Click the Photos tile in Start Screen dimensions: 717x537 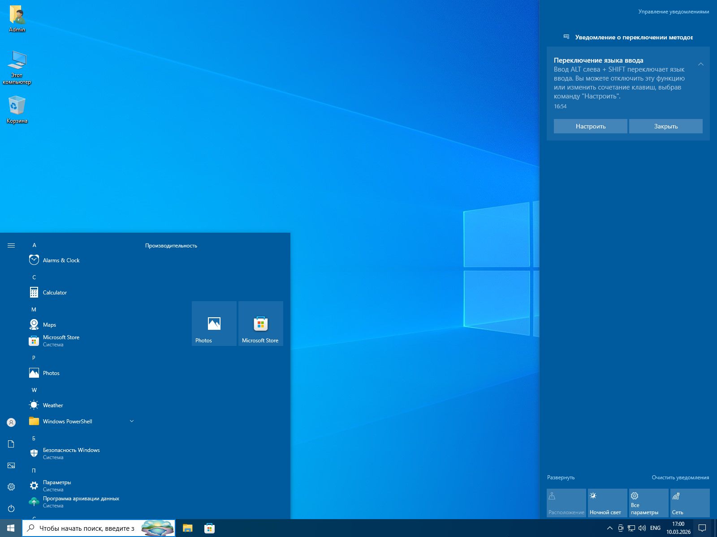tap(214, 324)
